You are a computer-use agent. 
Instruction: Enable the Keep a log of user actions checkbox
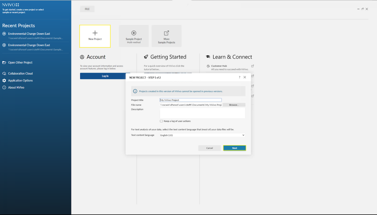tap(161, 121)
